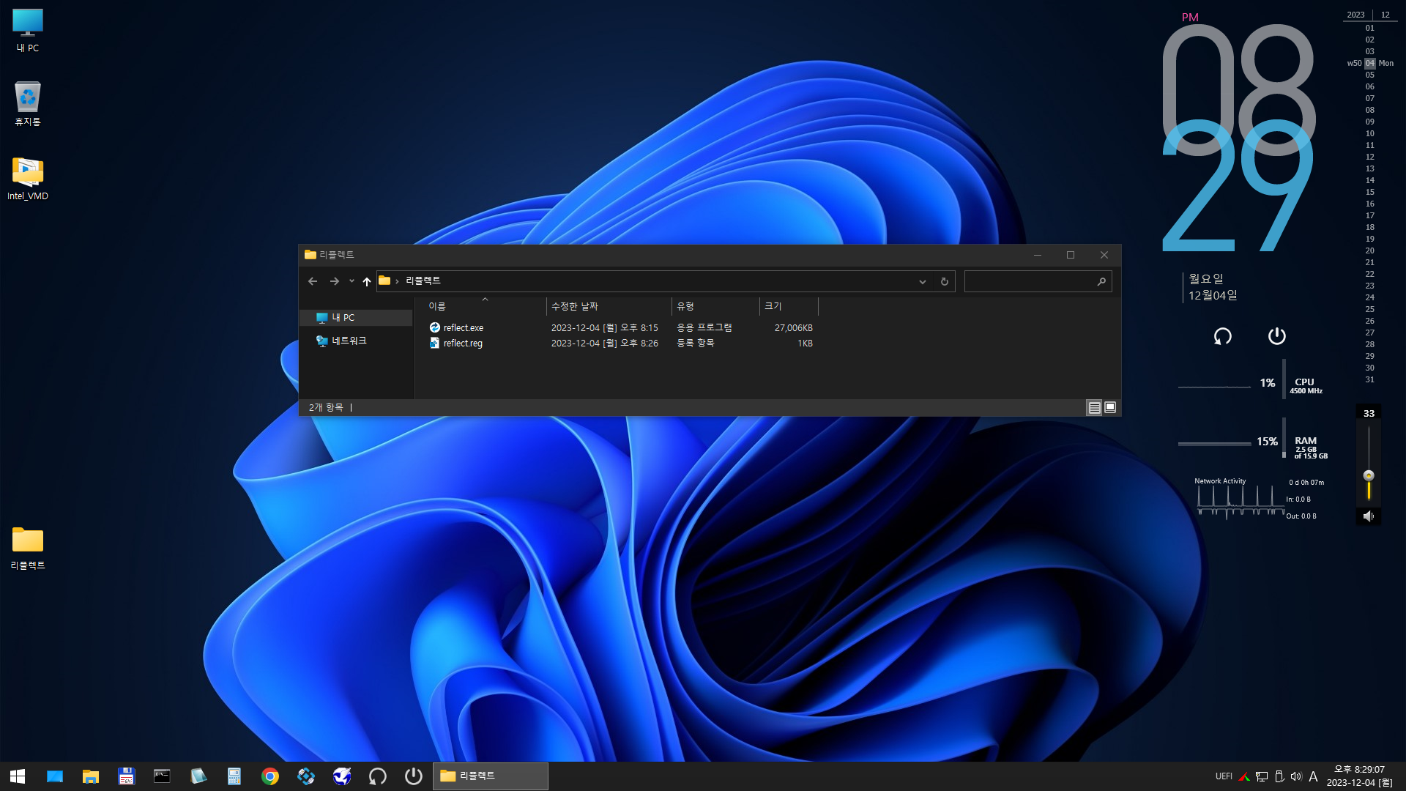1406x791 pixels.
Task: Click the USB safely remove tray icon
Action: [1279, 776]
